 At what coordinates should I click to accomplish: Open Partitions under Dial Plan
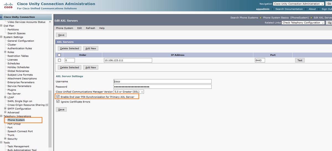13,30
